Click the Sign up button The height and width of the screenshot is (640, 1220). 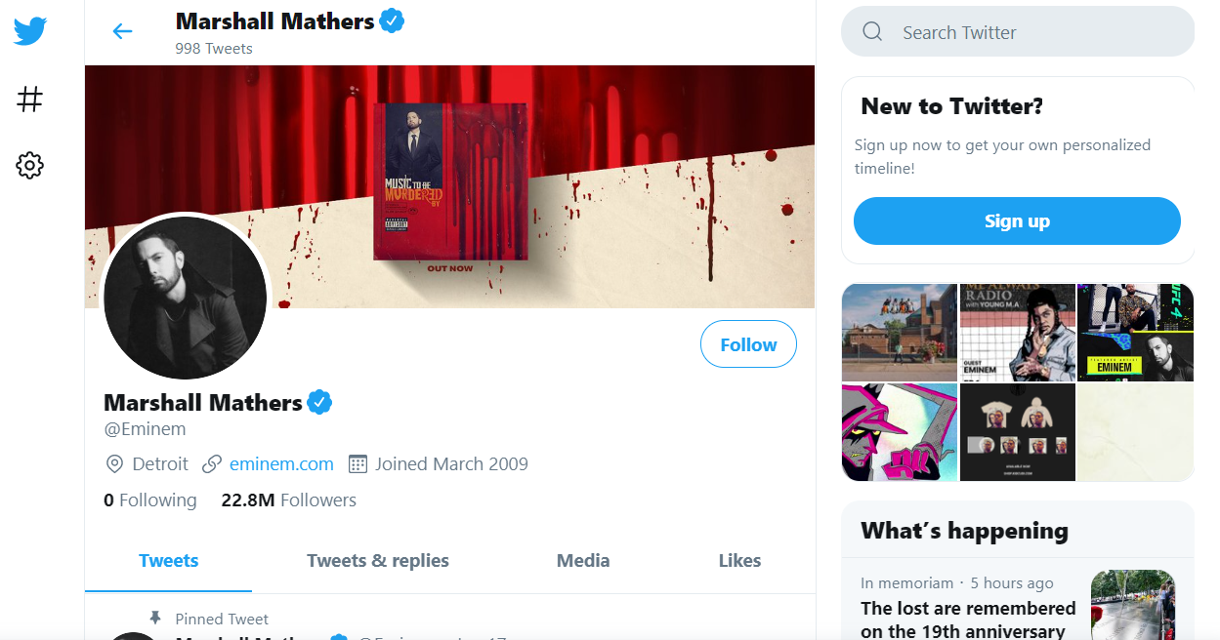point(1017,221)
